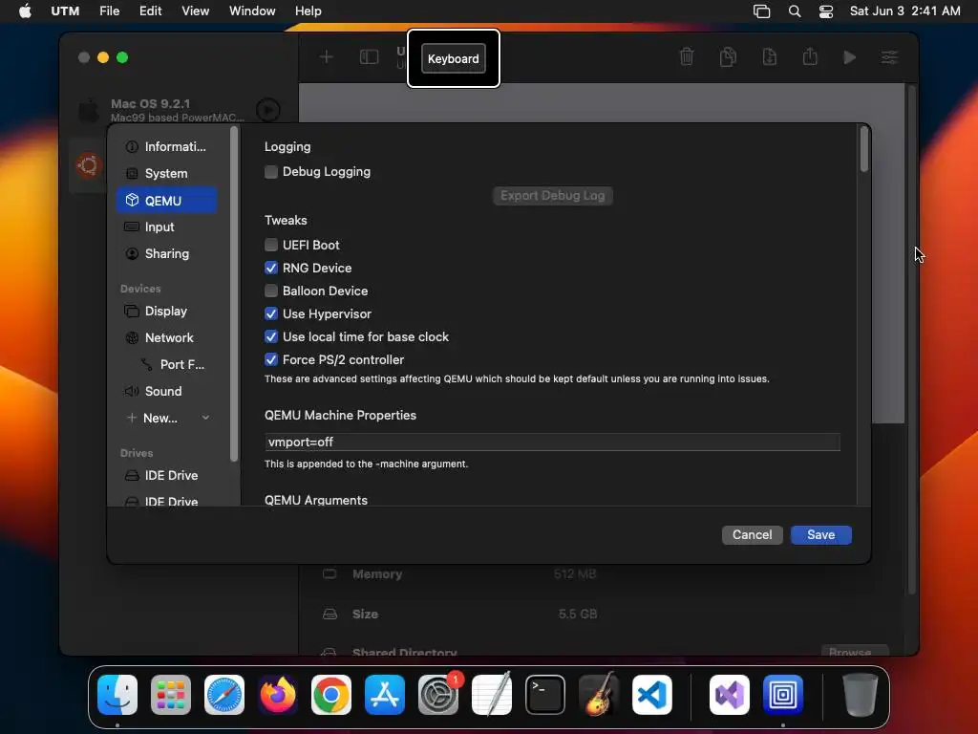
Task: Click the plus icon to create a VM
Action: tap(327, 57)
